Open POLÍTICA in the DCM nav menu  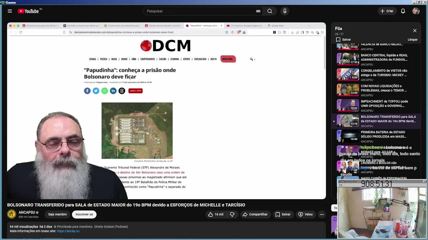[104, 59]
